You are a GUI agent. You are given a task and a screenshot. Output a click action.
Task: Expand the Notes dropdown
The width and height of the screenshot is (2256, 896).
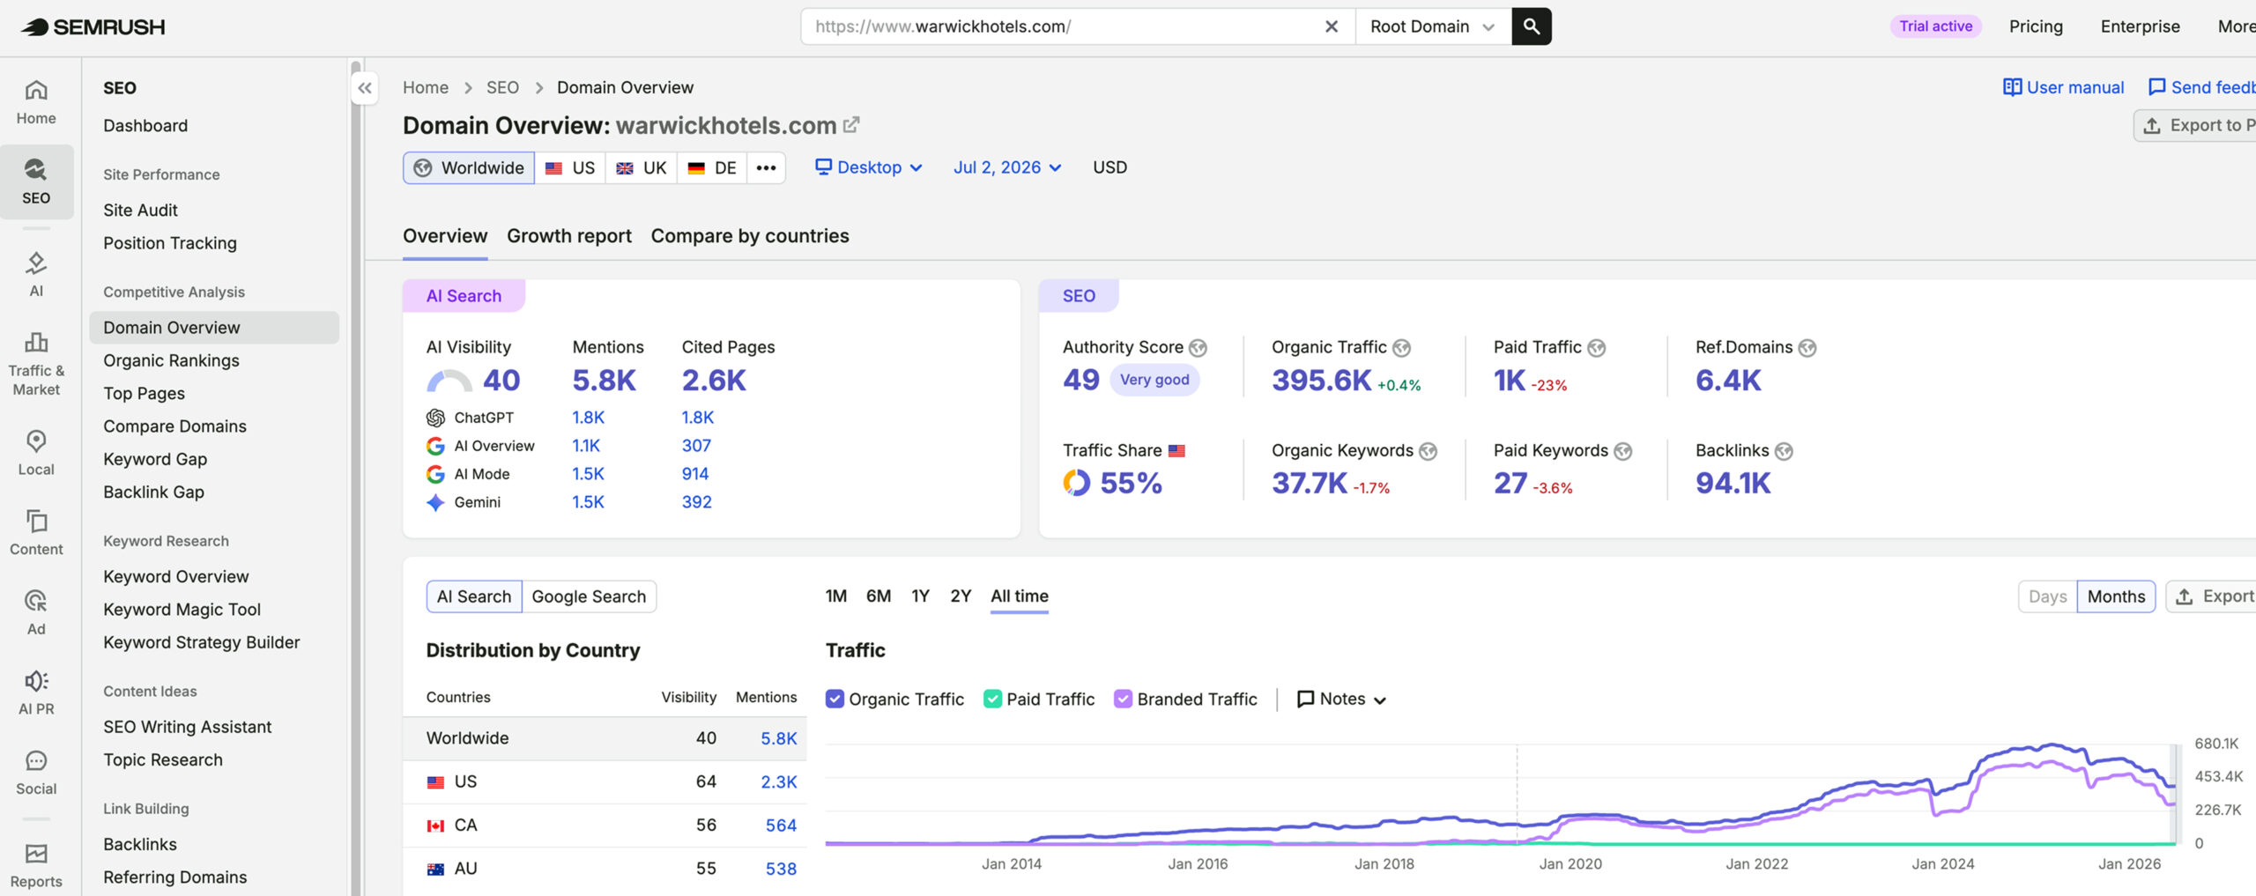(1341, 699)
